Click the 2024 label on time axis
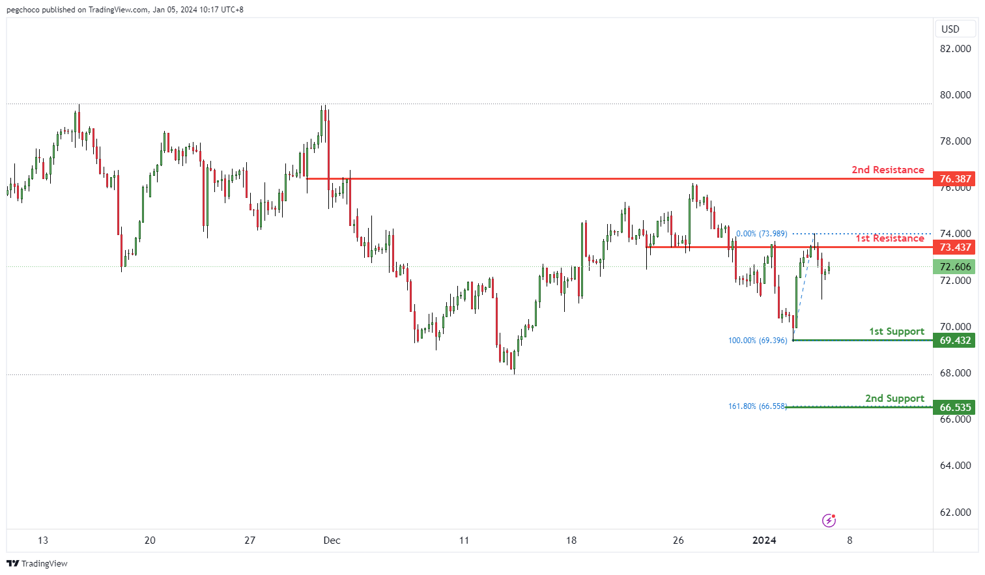 point(764,540)
